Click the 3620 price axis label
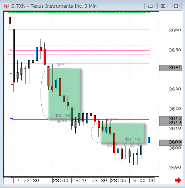This screenshot has height=188, width=185. point(175,109)
